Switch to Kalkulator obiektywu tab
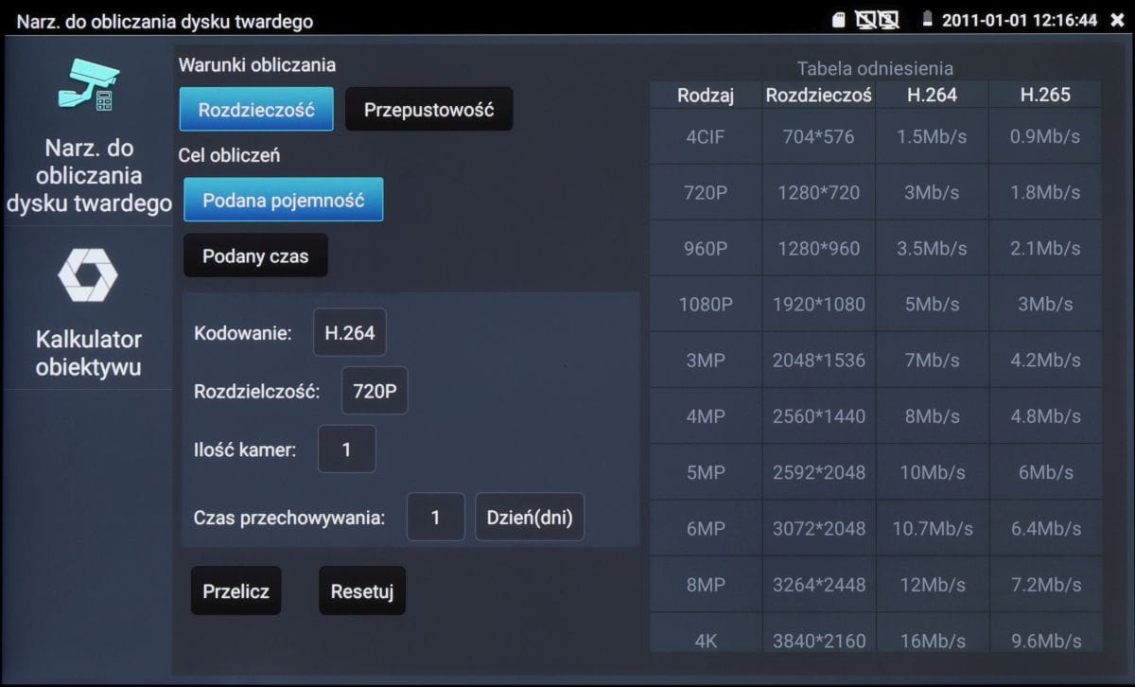This screenshot has height=687, width=1135. (88, 353)
